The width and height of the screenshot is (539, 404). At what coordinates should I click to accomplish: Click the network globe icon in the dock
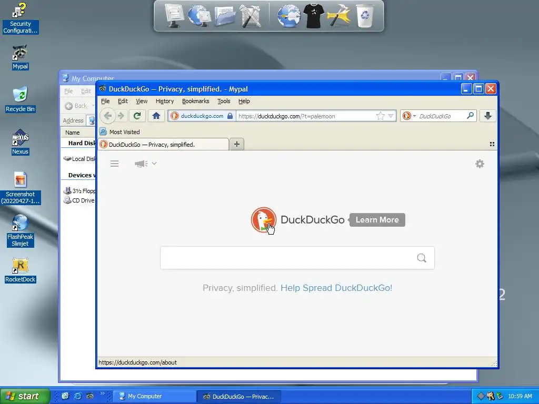click(199, 15)
